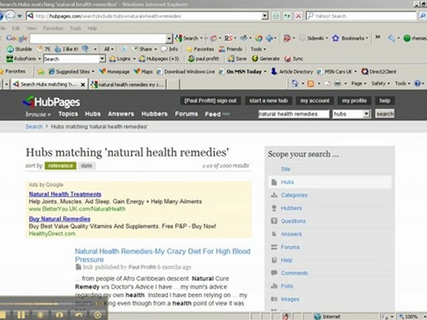Click the my account button
427x320 pixels.
(315, 101)
